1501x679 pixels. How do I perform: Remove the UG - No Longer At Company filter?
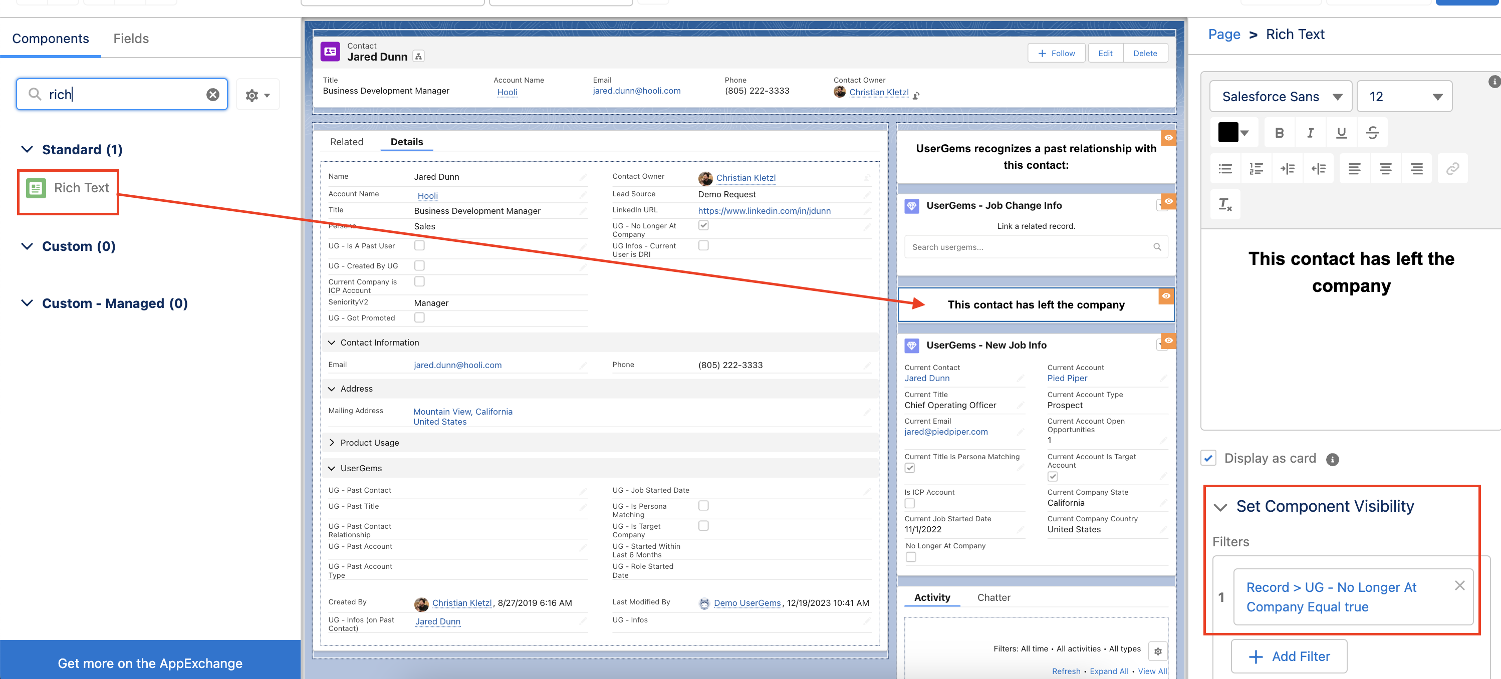[x=1459, y=585]
